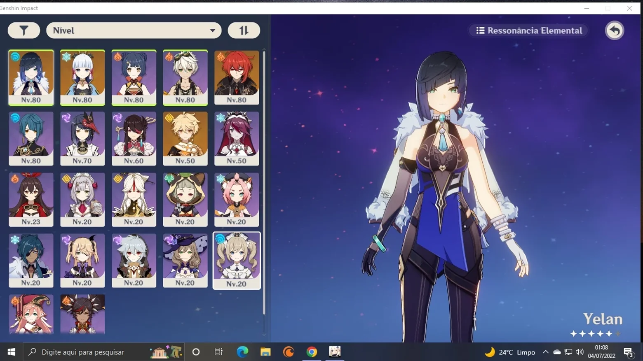Choose Xiangling's character portrait

[134, 77]
